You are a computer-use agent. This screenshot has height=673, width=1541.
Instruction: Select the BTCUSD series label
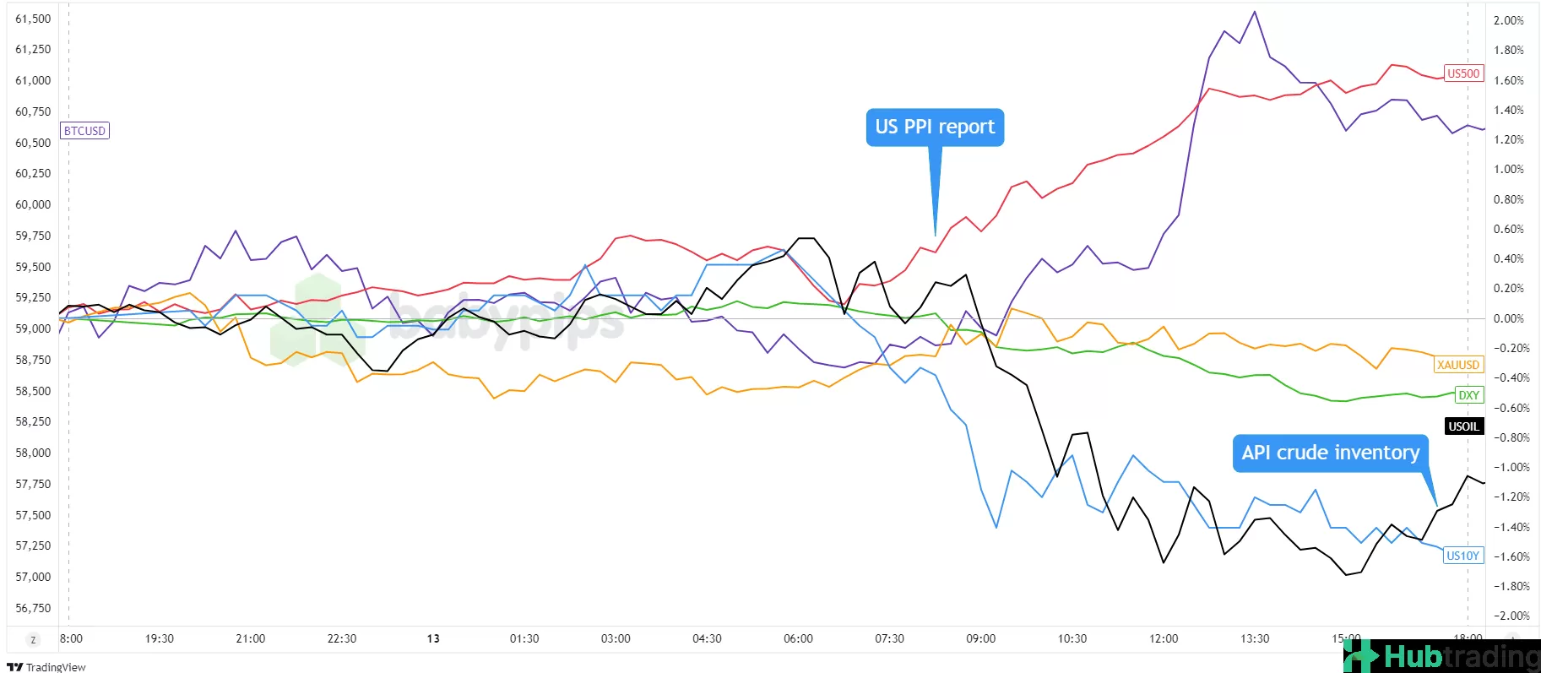point(84,131)
